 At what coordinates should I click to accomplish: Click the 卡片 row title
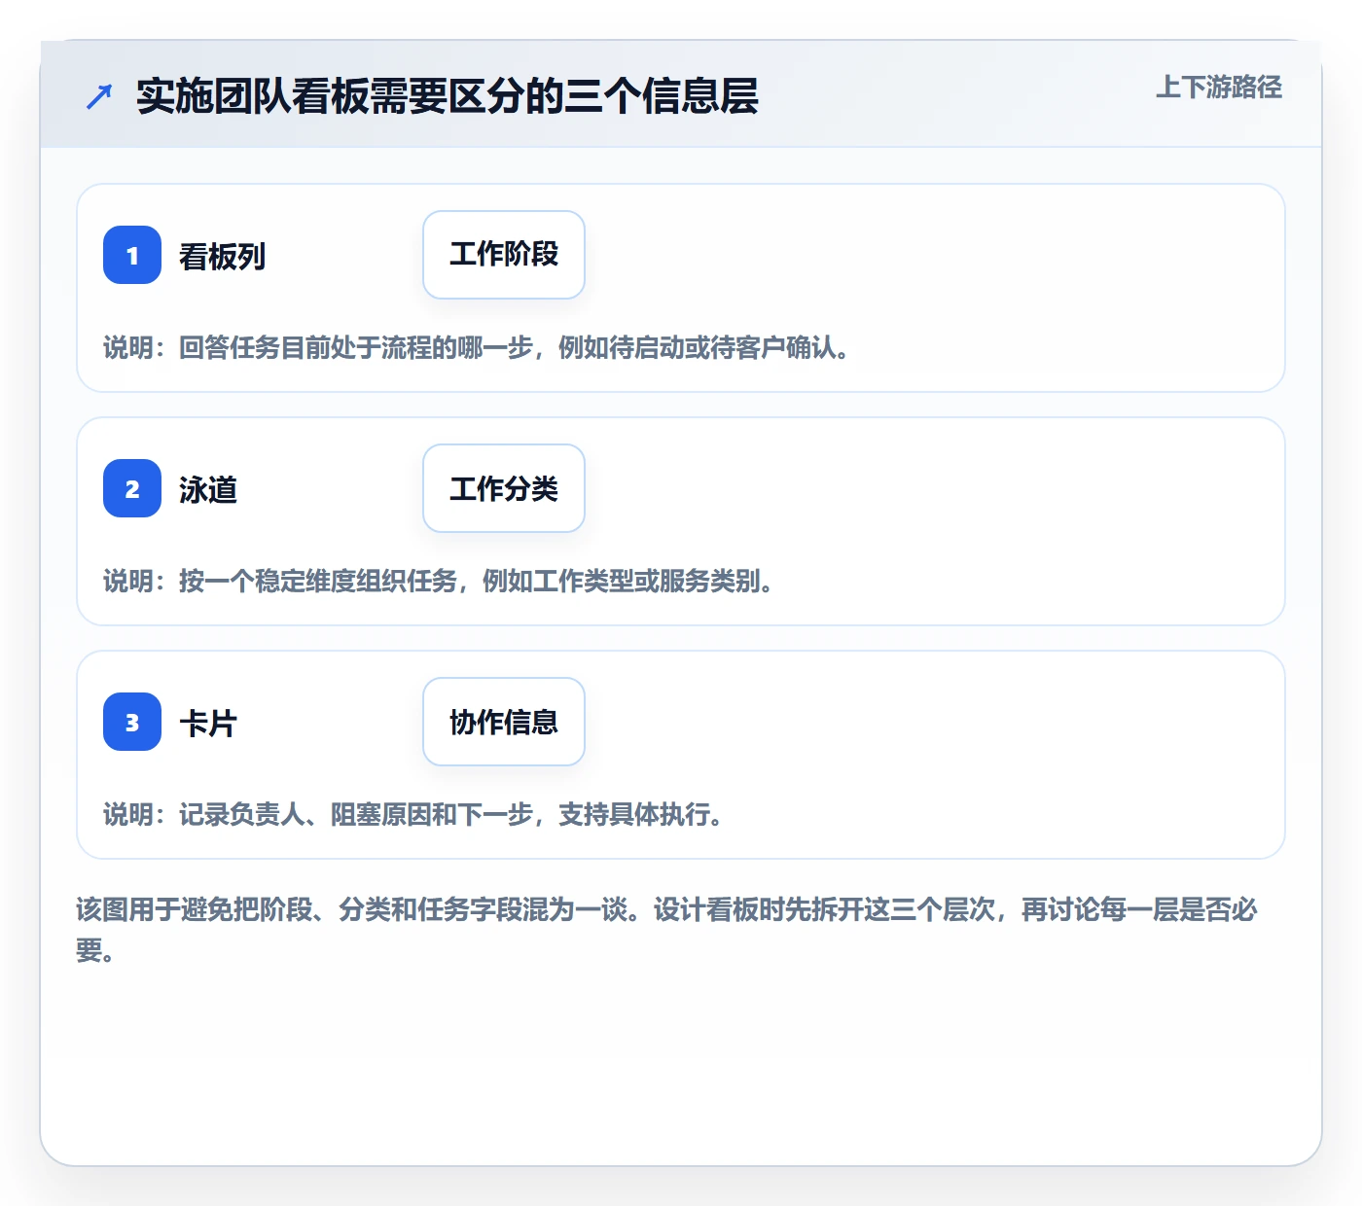208,724
